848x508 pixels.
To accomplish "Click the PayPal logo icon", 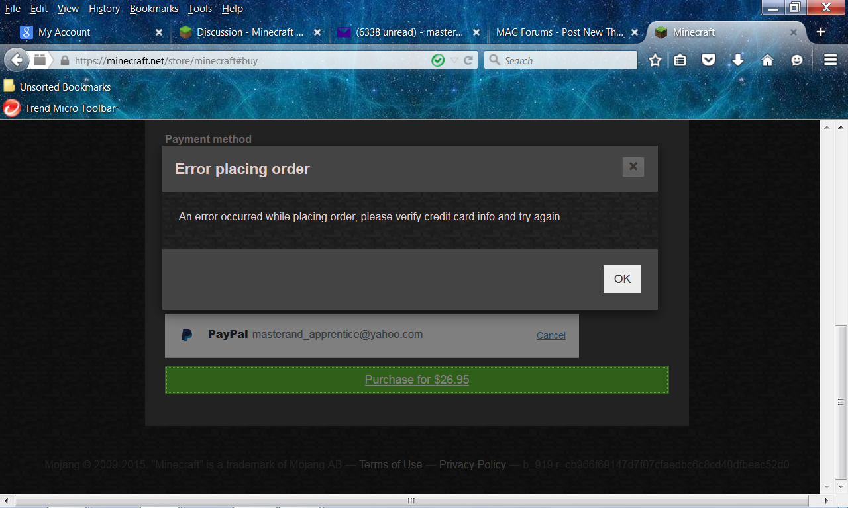I will [187, 335].
